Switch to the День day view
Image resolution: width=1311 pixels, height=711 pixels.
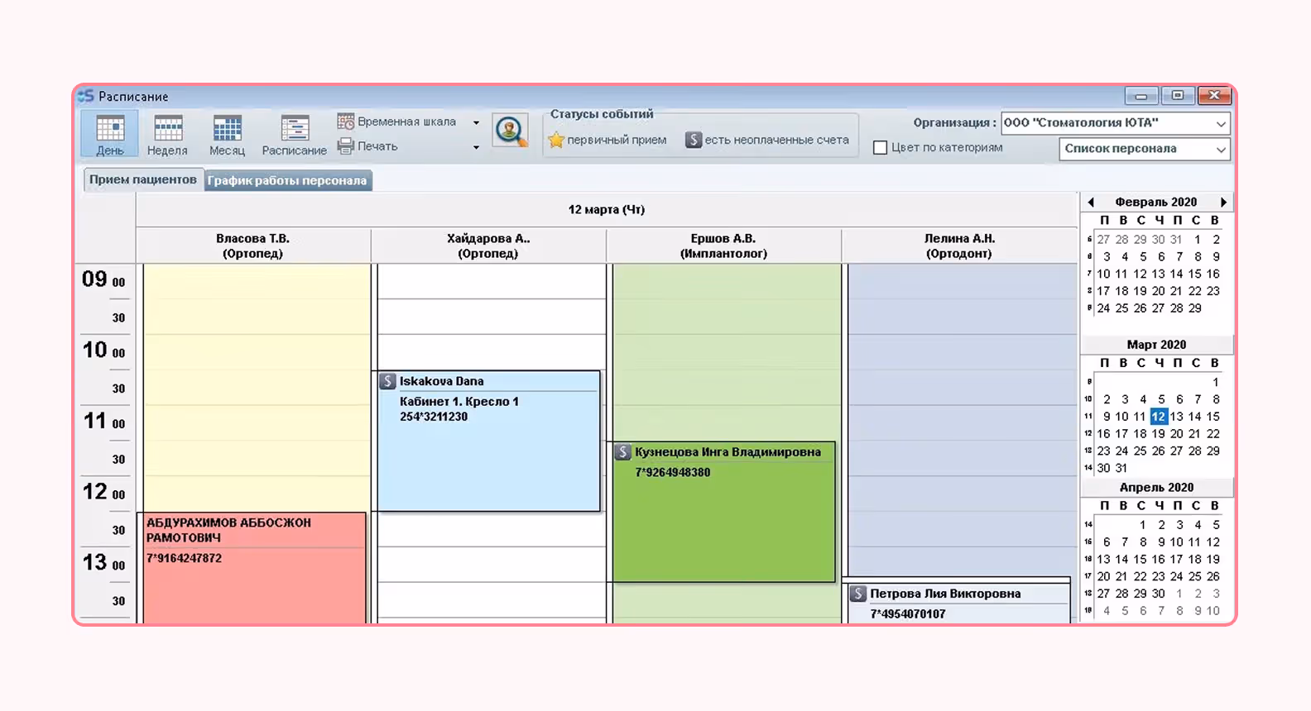[x=110, y=135]
